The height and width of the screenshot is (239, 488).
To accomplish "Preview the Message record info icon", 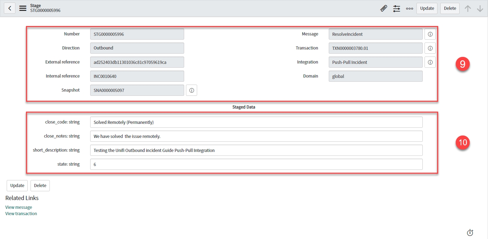I will coord(430,34).
